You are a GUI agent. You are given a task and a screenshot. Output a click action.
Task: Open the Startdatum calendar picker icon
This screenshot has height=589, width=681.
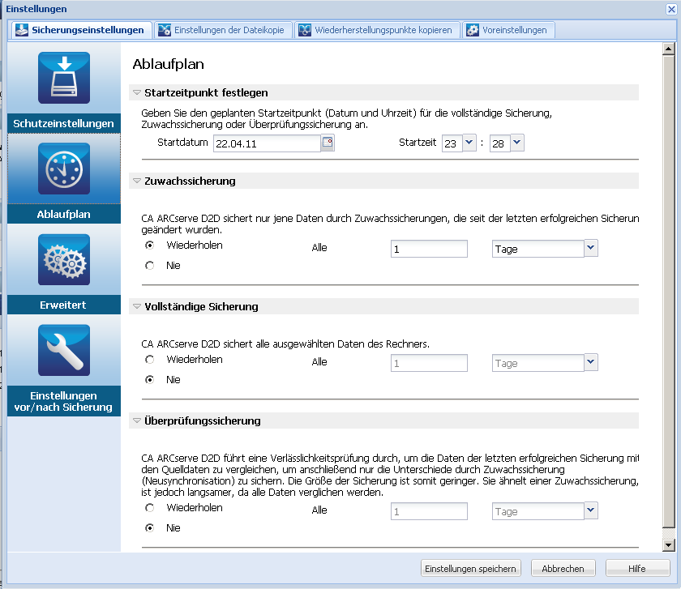(328, 143)
